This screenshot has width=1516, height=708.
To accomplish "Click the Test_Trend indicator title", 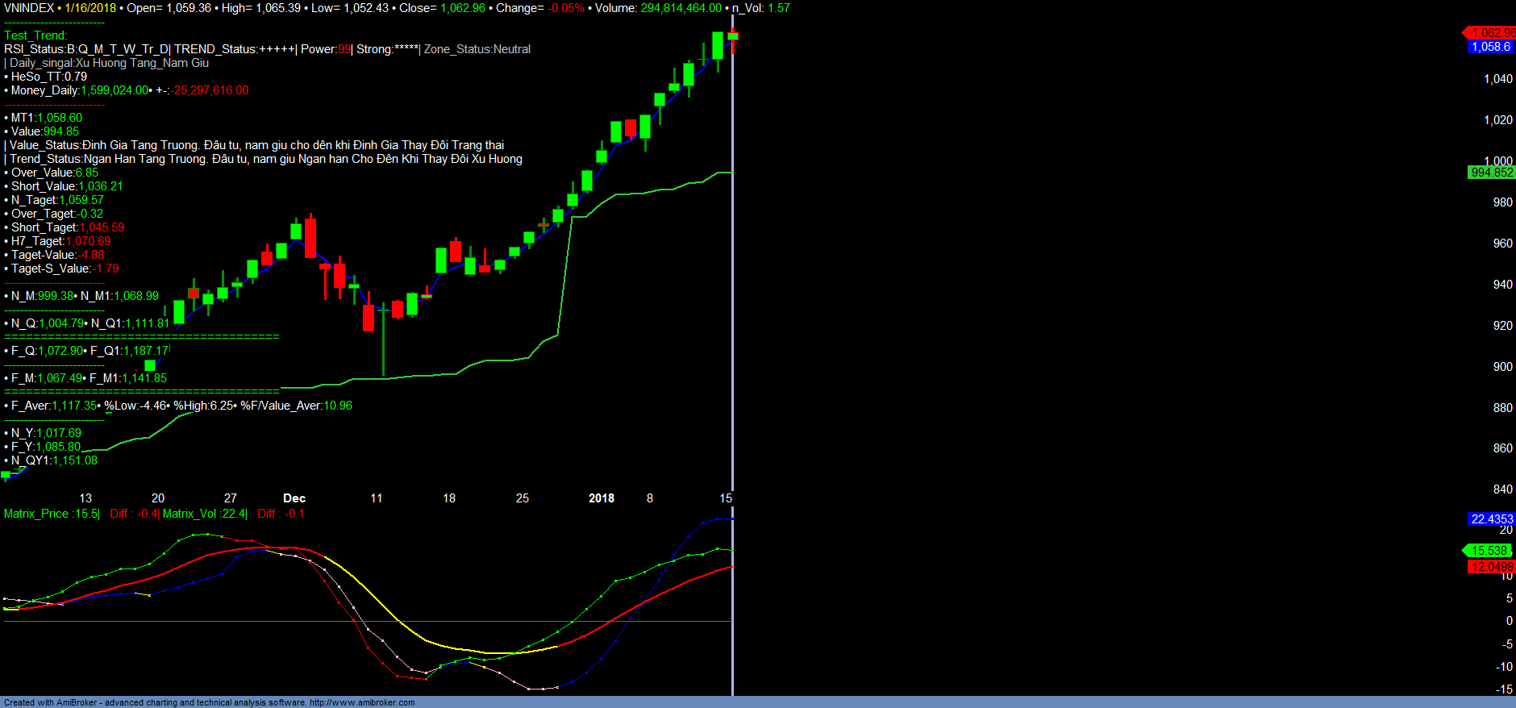I will (35, 35).
